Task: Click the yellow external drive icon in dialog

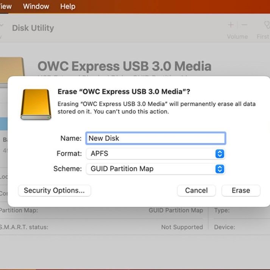Action: 36,105
